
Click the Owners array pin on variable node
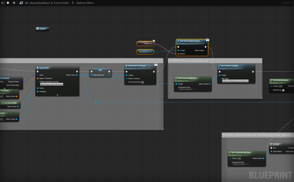click(x=151, y=44)
